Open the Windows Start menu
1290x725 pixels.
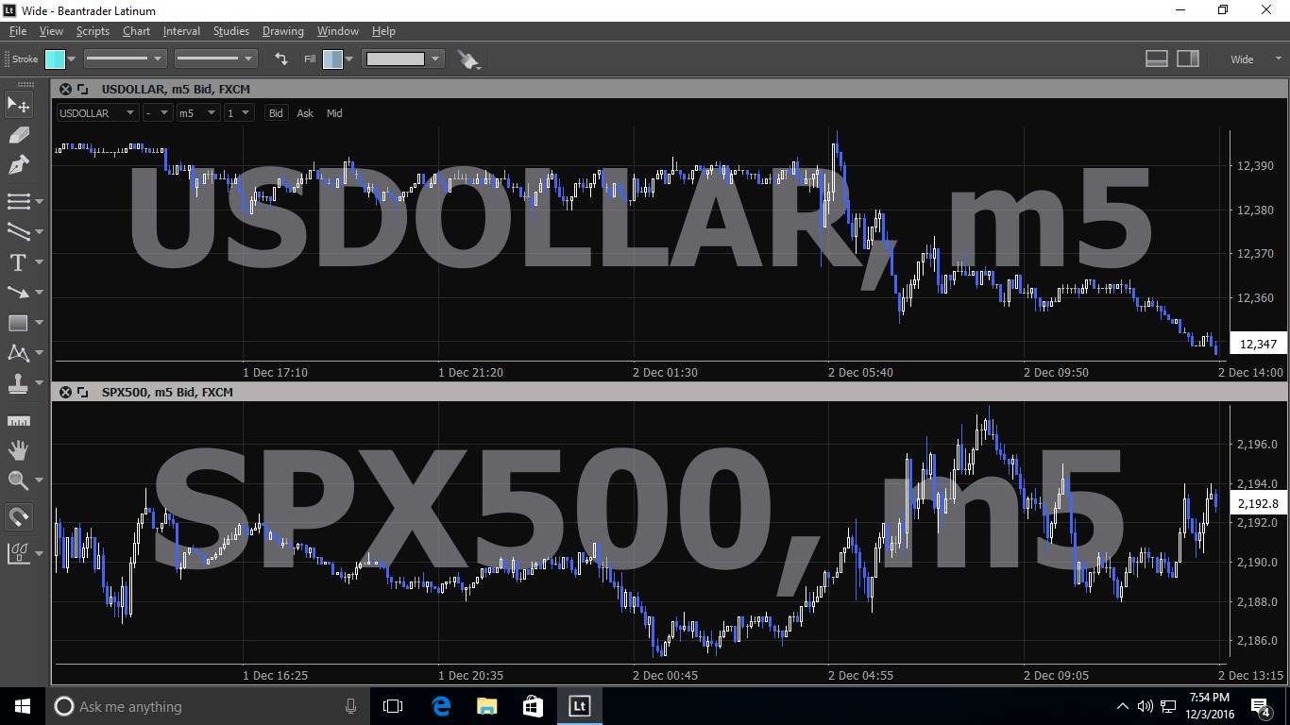23,706
